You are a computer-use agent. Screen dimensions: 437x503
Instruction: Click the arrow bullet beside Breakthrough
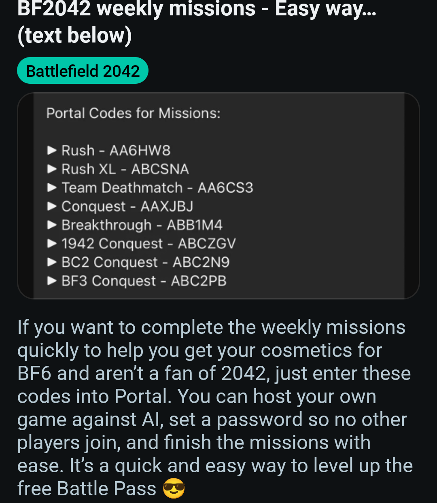pos(52,225)
